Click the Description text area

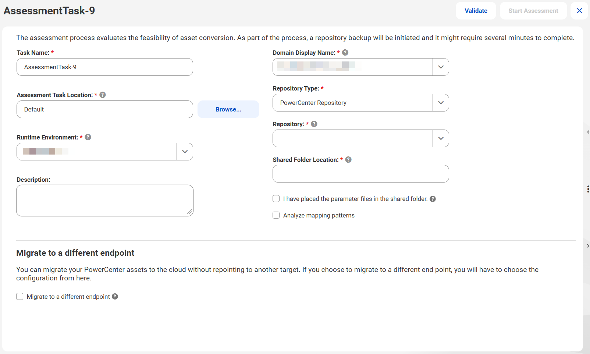105,201
